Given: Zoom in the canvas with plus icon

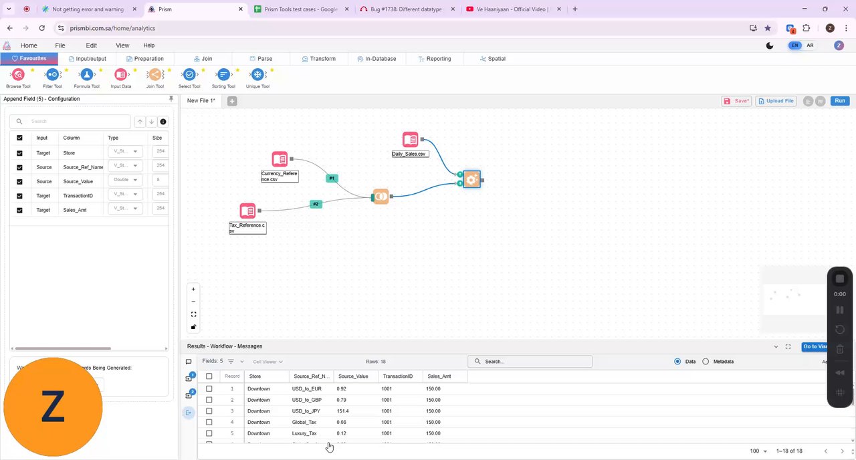Looking at the screenshot, I should point(193,290).
